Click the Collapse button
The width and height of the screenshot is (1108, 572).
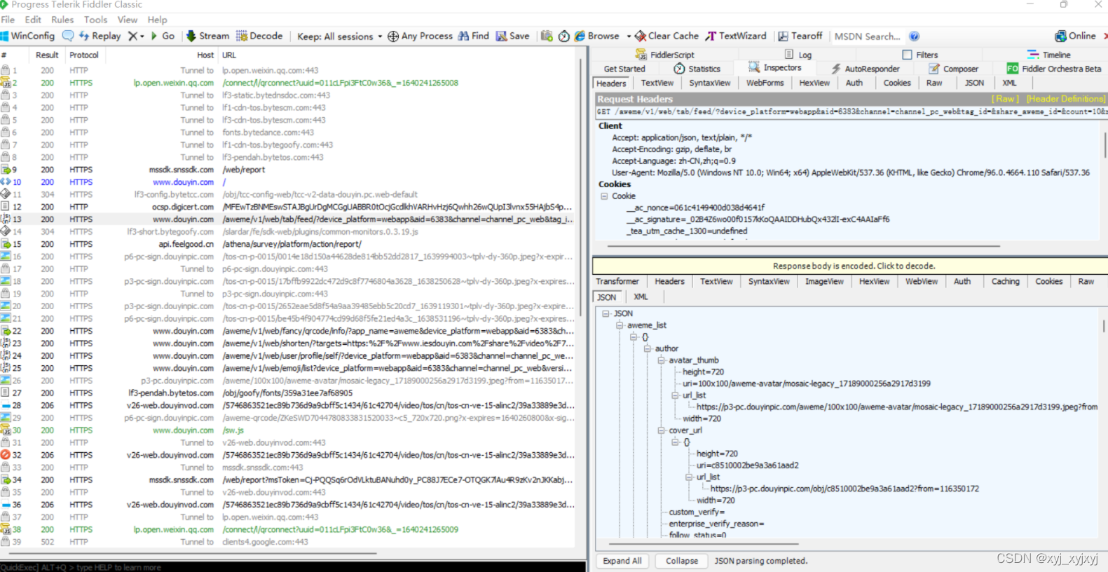click(x=681, y=561)
